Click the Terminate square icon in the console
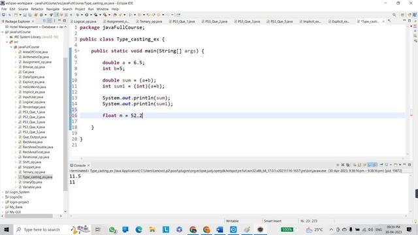 [x=338, y=165]
